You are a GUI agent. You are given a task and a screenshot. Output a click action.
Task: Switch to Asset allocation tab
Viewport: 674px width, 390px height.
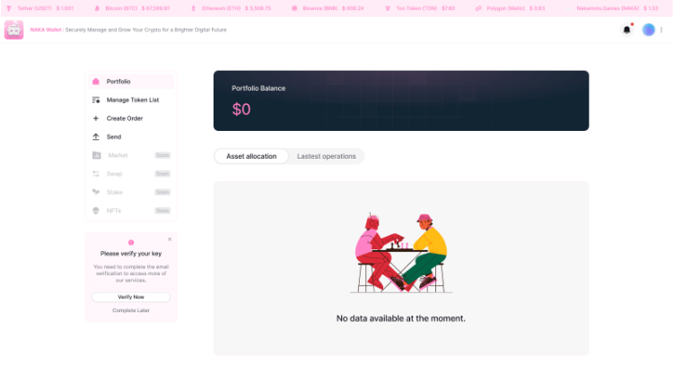pyautogui.click(x=251, y=156)
